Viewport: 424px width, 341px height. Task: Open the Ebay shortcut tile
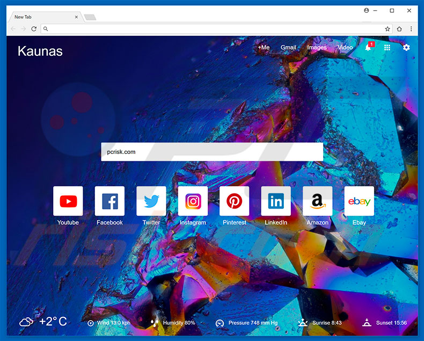pyautogui.click(x=360, y=201)
